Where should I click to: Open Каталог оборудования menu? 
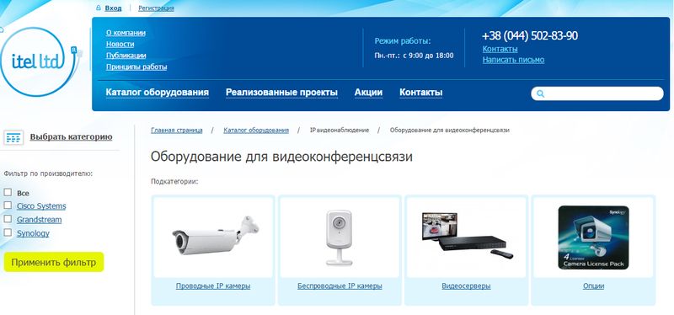(158, 93)
